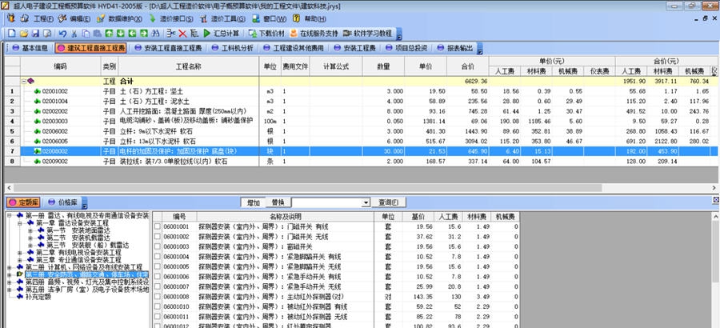Enable the checkbox for row 06001008

(x=158, y=296)
